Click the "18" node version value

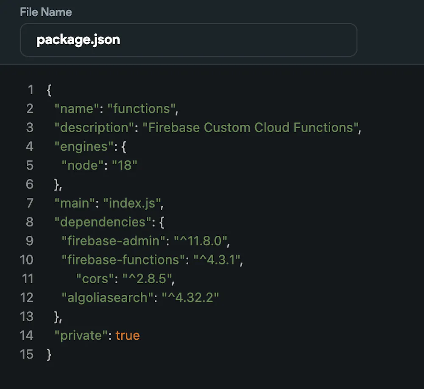[x=124, y=166]
